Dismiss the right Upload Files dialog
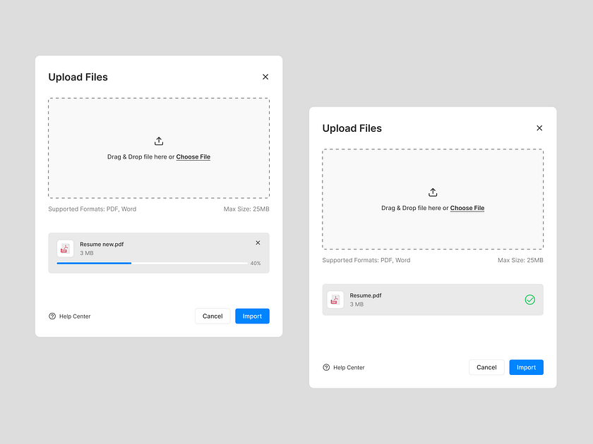 [x=539, y=128]
